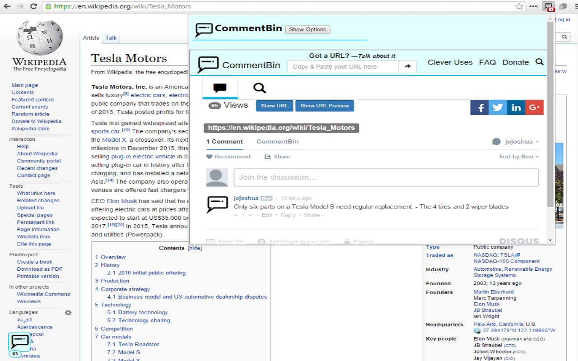The width and height of the screenshot is (578, 361).
Task: Click the Show URL Preview button
Action: click(325, 106)
